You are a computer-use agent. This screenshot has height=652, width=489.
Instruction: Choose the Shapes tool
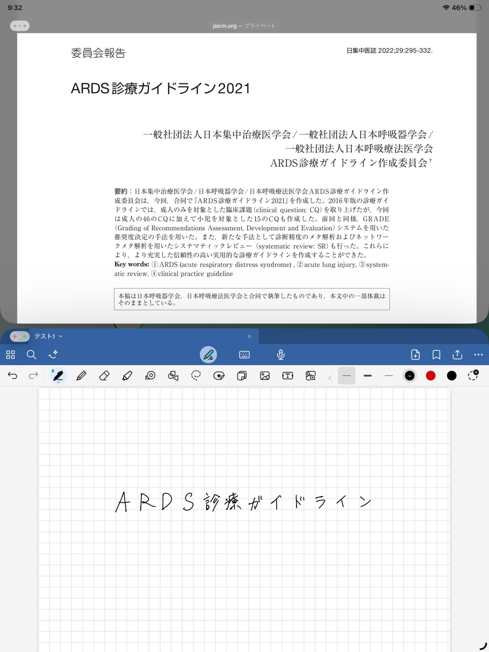pyautogui.click(x=173, y=376)
